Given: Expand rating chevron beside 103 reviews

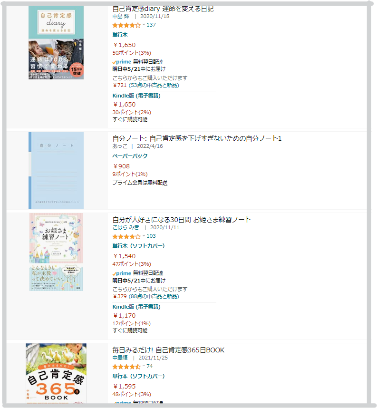Looking at the screenshot, I should pyautogui.click(x=144, y=236).
